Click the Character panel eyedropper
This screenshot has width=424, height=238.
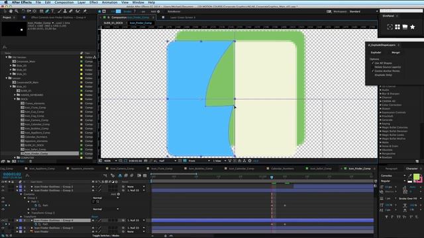coord(410,176)
